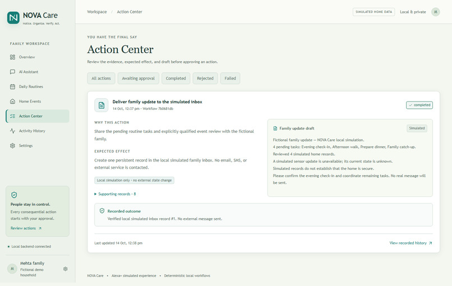Open Activity History page
This screenshot has height=286, width=452.
(38, 131)
